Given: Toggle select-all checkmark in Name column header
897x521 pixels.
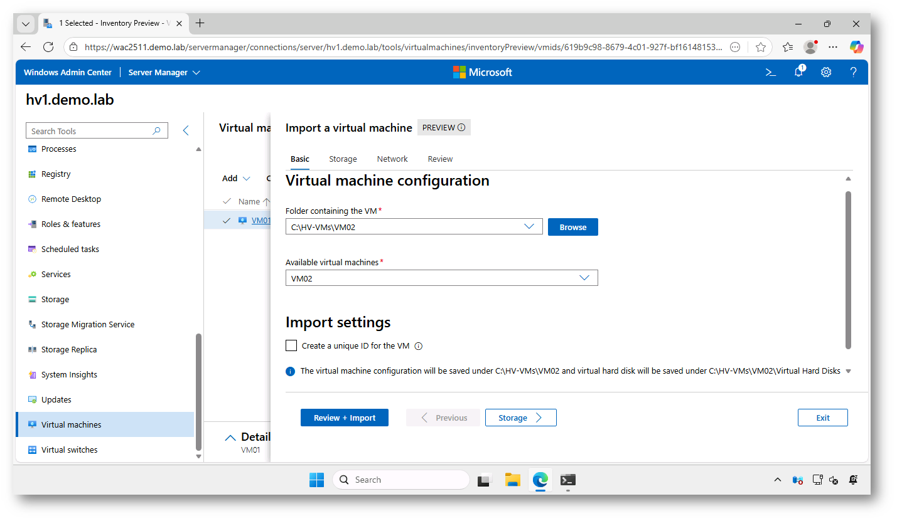Looking at the screenshot, I should pos(227,201).
